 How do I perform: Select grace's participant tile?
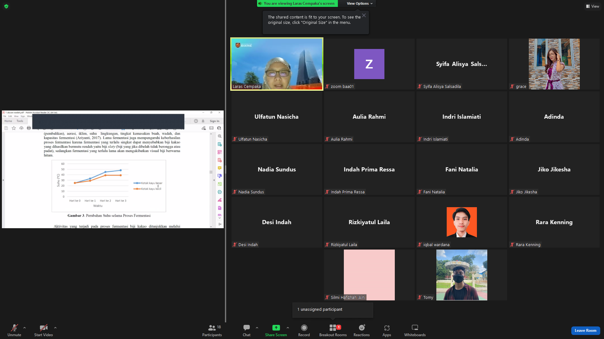pos(554,64)
